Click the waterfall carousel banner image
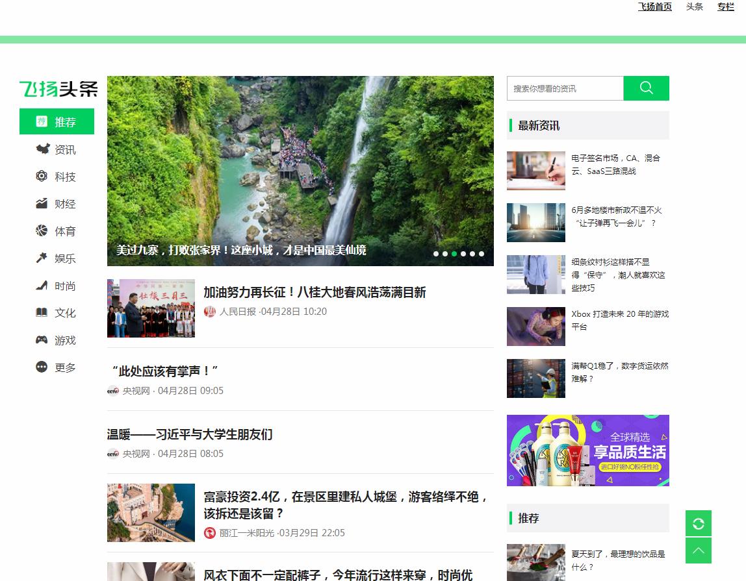This screenshot has height=581, width=746. coord(300,171)
